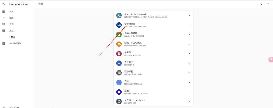The image size is (273, 108).
Task: Click the orange 区域、标签与地点 sofa icon
Action: (x=119, y=44)
